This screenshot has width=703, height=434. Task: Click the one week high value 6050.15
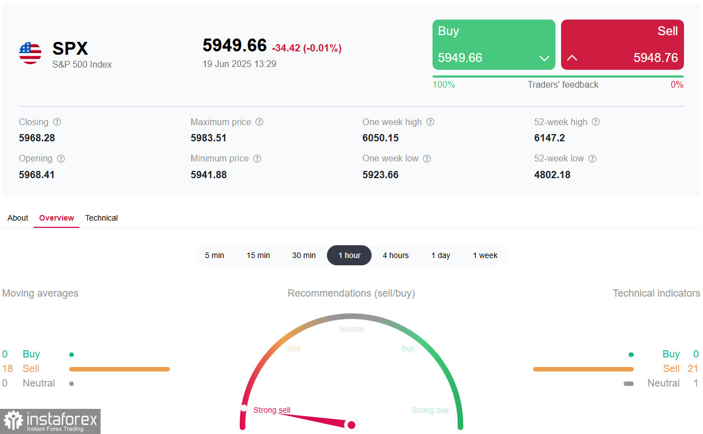[381, 138]
